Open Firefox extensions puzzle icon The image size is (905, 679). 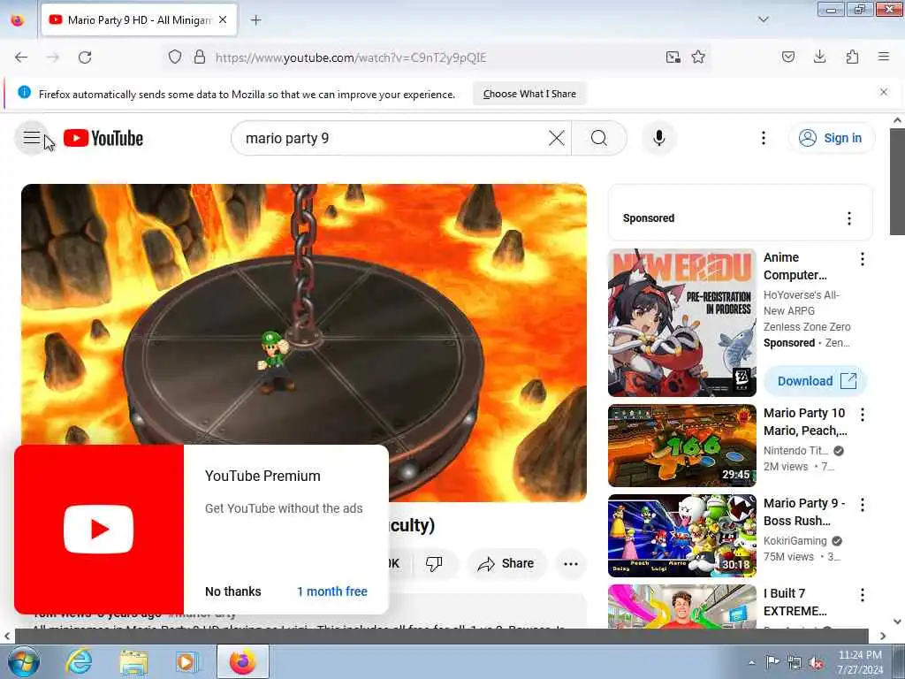point(852,57)
